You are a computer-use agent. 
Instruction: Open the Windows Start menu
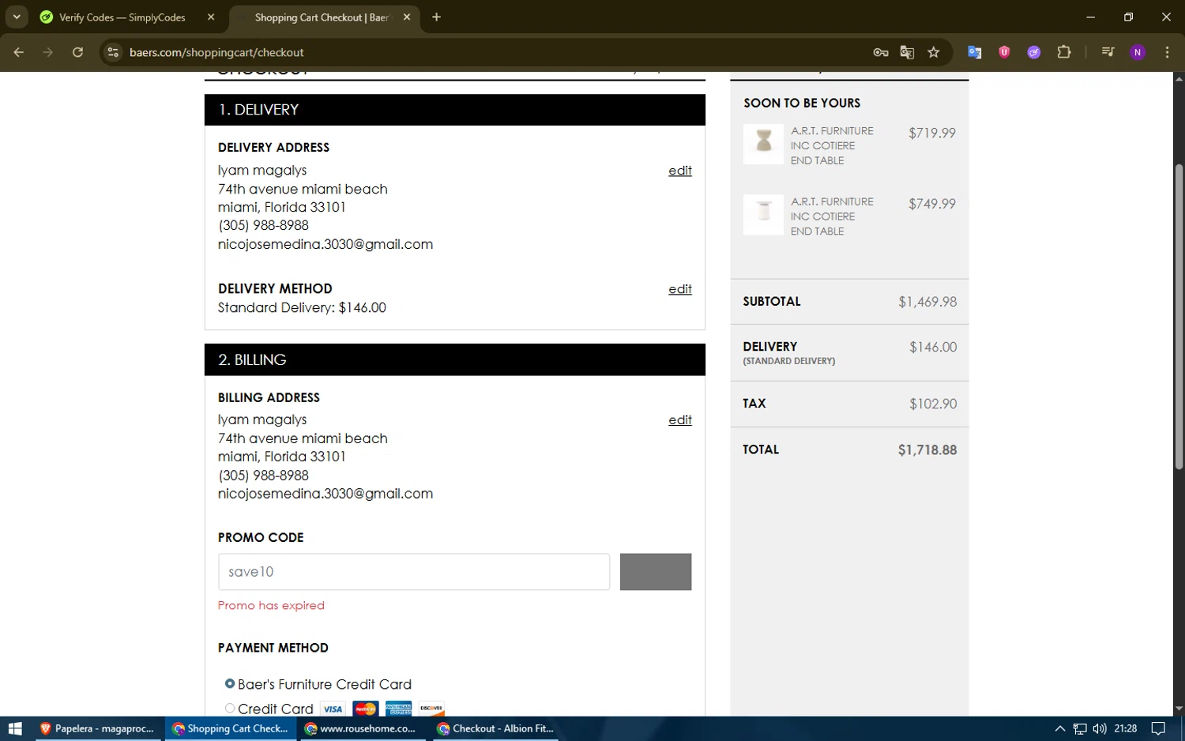click(15, 728)
